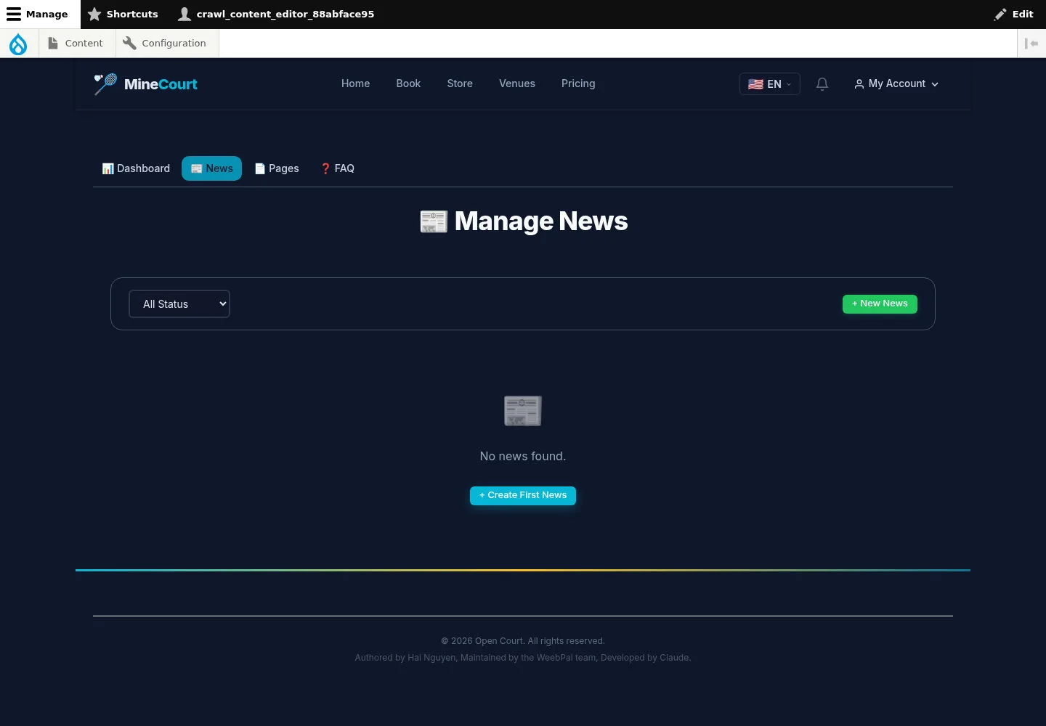Viewport: 1046px width, 726px height.
Task: Open the Book nav link
Action: coord(408,83)
